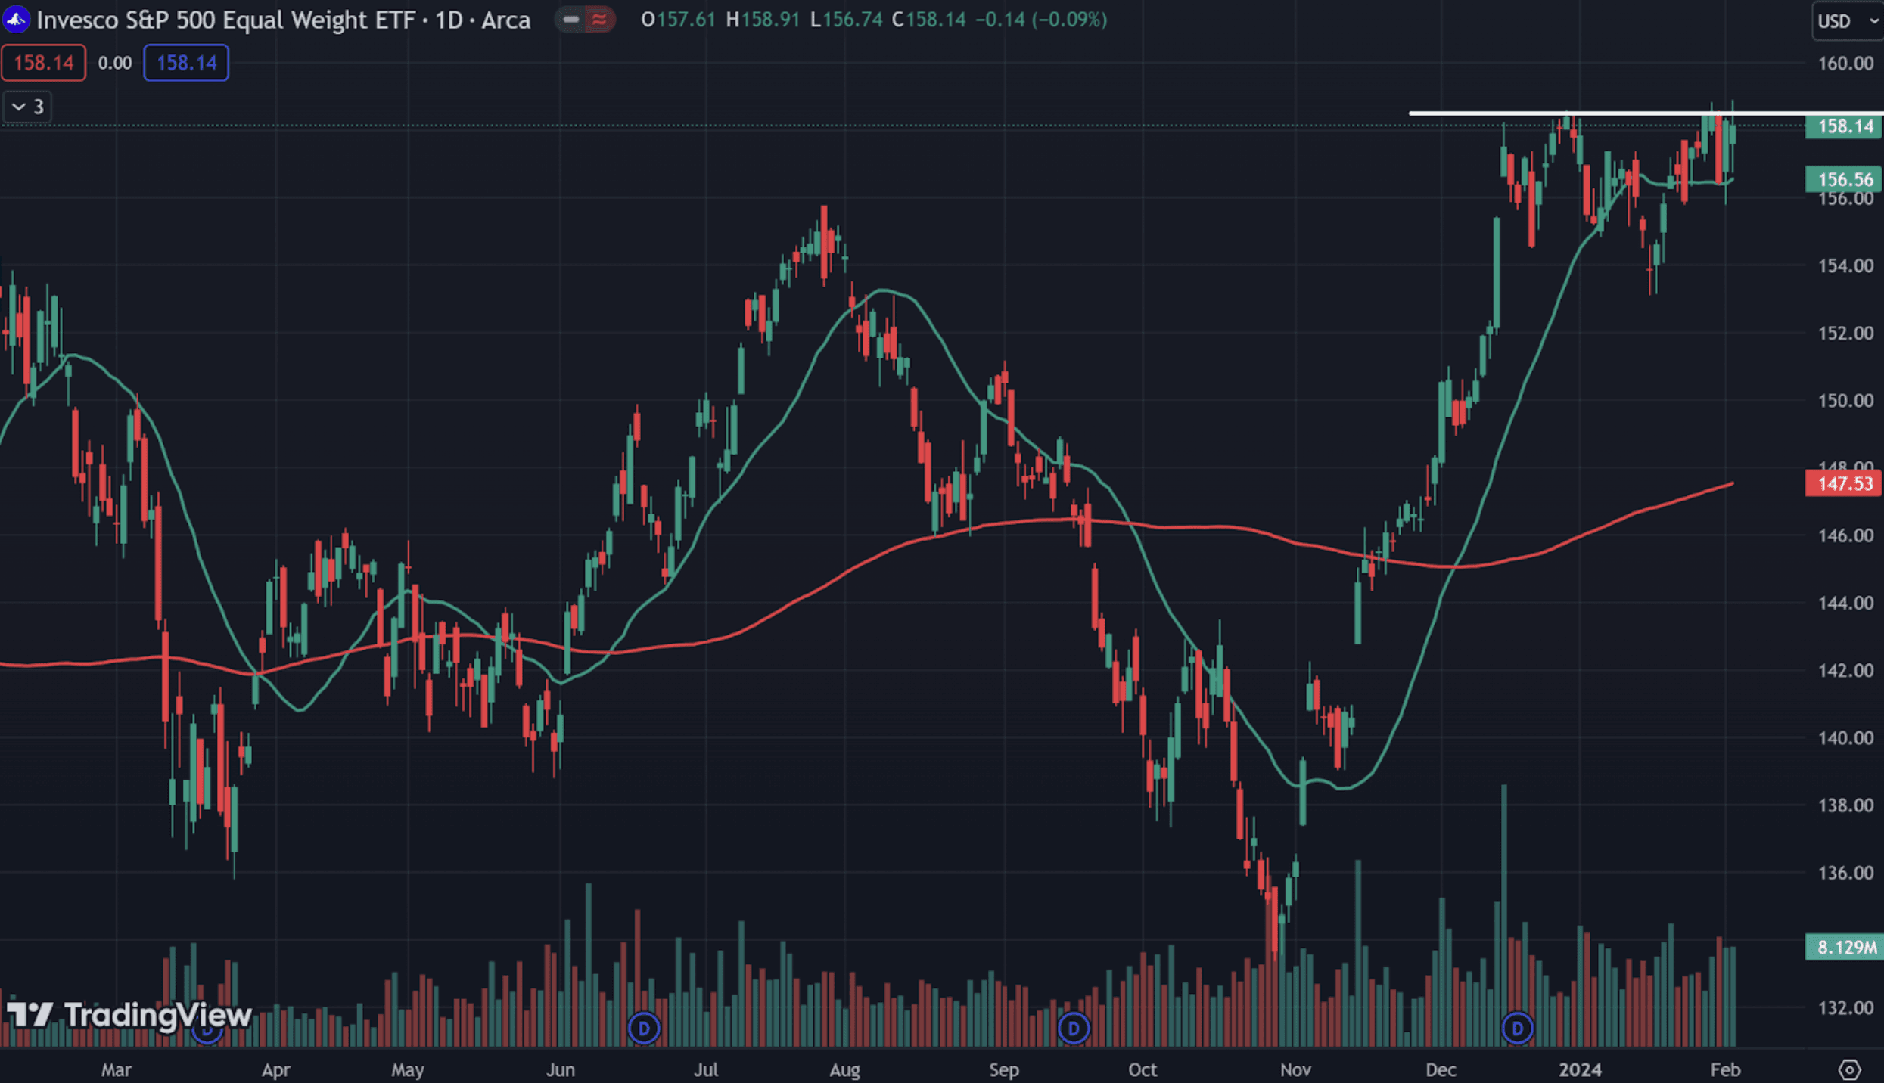The image size is (1884, 1083).
Task: Click the Invesco symbol logo icon
Action: pyautogui.click(x=16, y=20)
